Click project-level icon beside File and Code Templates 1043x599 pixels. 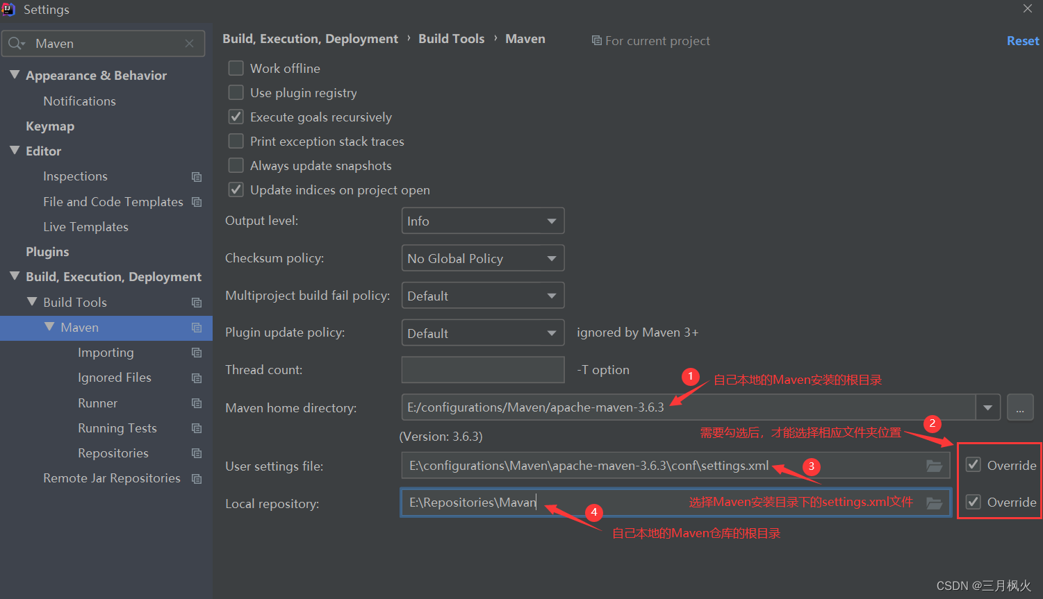(x=197, y=202)
